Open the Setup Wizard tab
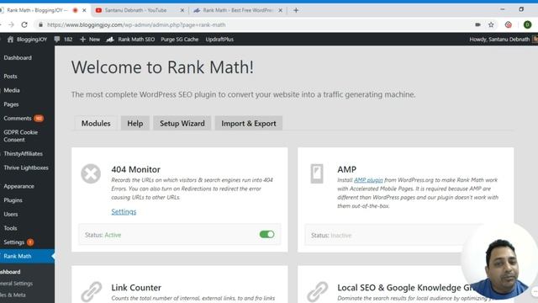Image resolution: width=538 pixels, height=303 pixels. pos(182,124)
